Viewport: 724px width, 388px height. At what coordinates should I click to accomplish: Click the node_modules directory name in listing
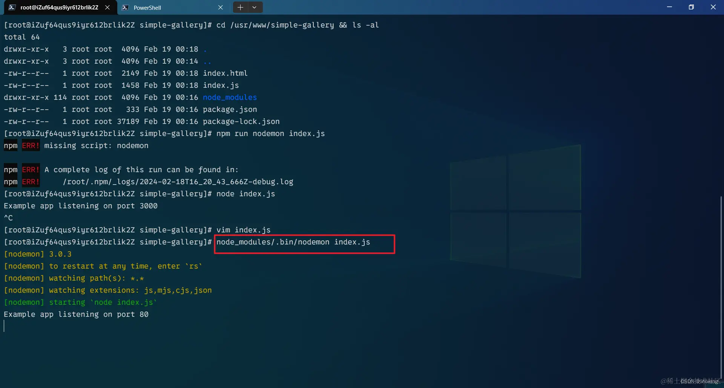tap(230, 97)
